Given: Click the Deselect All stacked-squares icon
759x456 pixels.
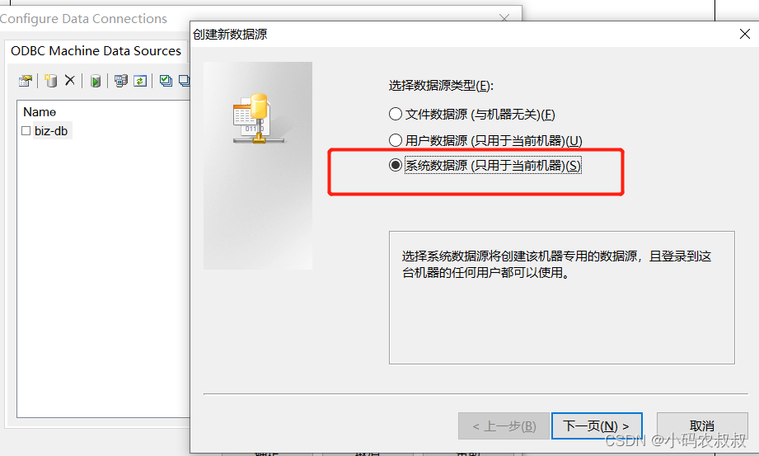Looking at the screenshot, I should 185,81.
